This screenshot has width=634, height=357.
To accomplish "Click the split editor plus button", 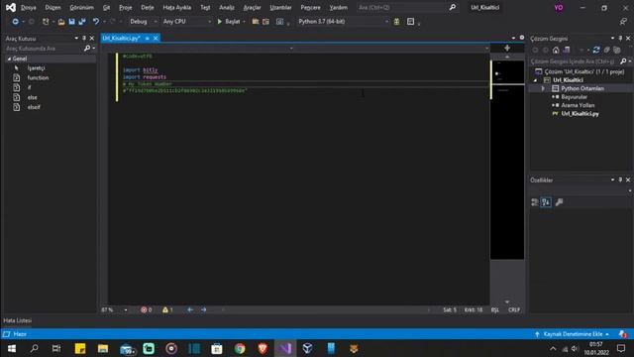I will (507, 48).
